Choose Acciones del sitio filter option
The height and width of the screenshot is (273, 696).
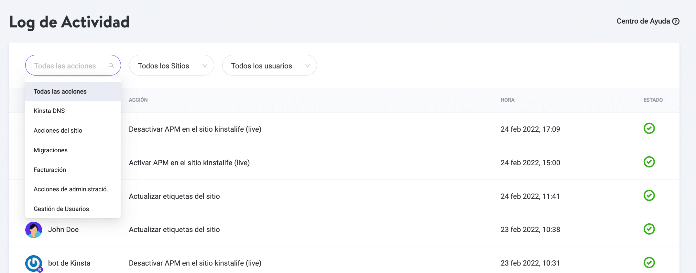[x=58, y=131]
